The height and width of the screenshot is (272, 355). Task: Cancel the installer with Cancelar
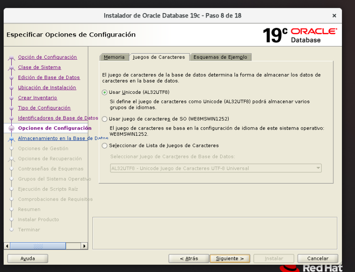pyautogui.click(x=318, y=258)
